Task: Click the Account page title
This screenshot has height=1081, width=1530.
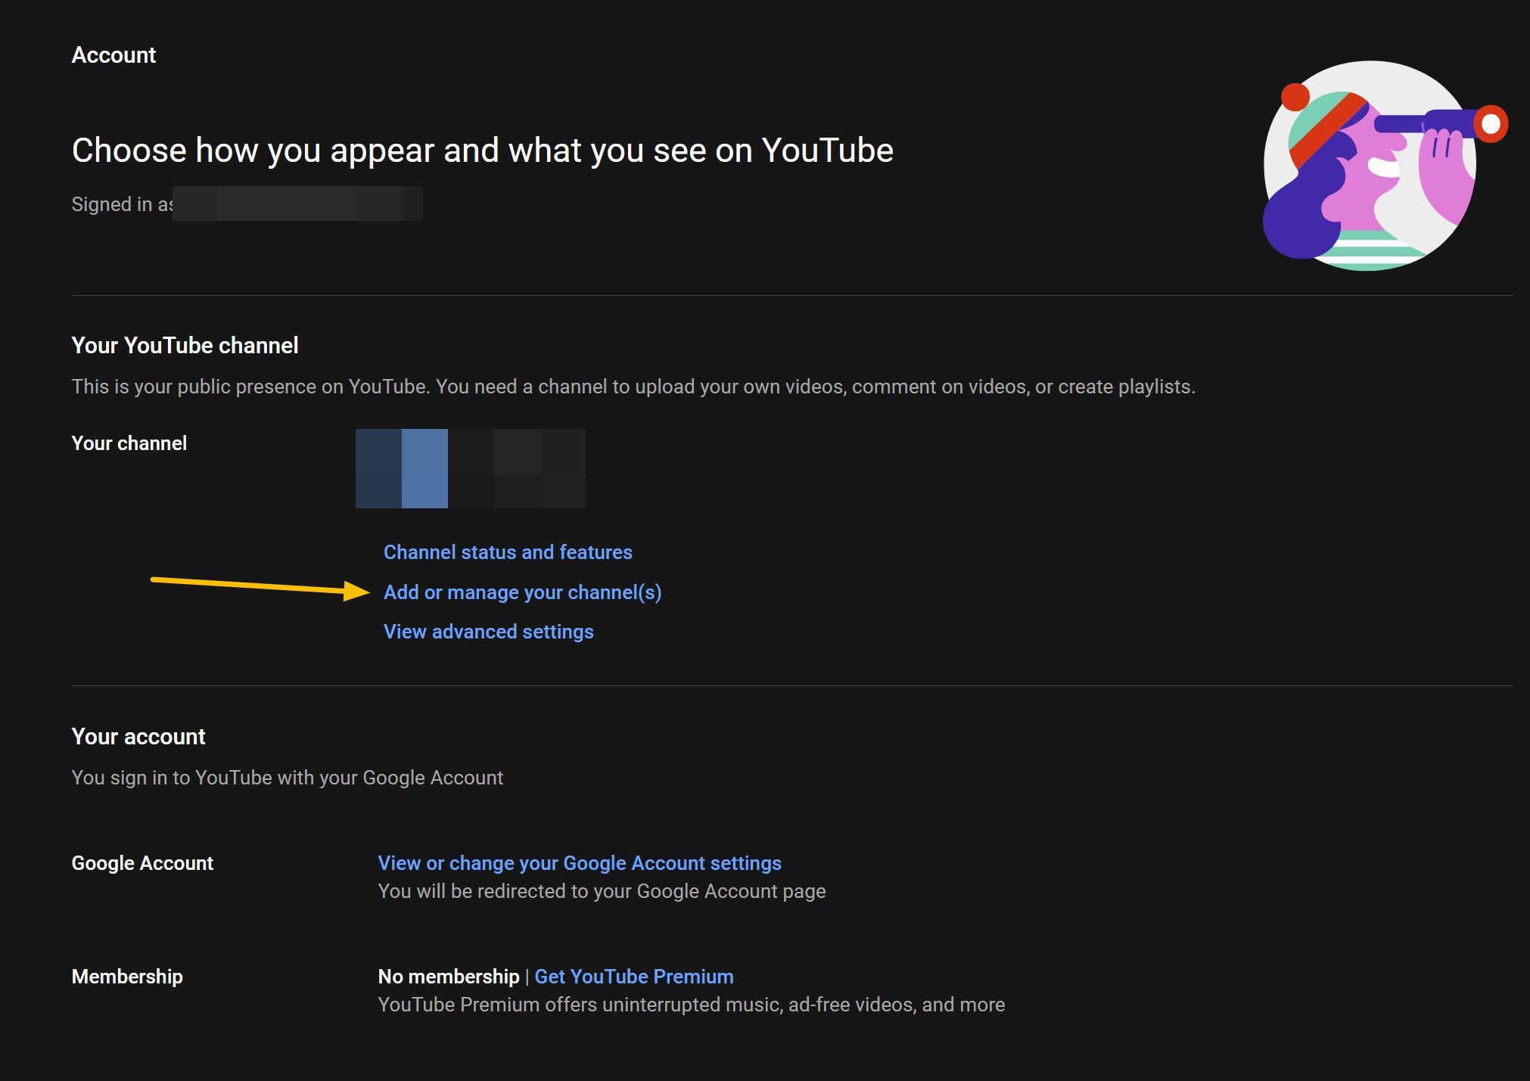Action: click(114, 55)
